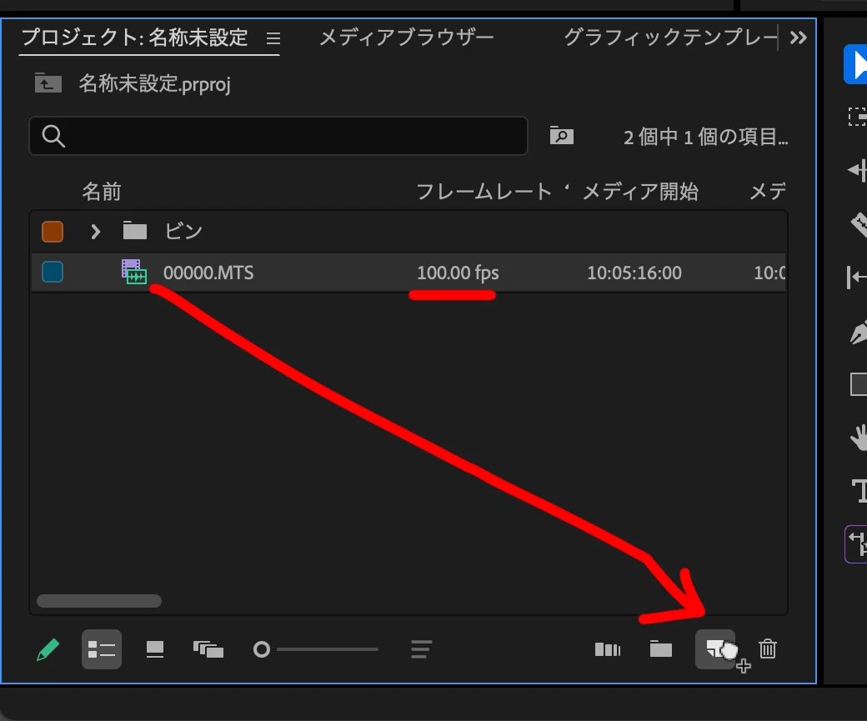Select the Rectangle tool

point(858,384)
